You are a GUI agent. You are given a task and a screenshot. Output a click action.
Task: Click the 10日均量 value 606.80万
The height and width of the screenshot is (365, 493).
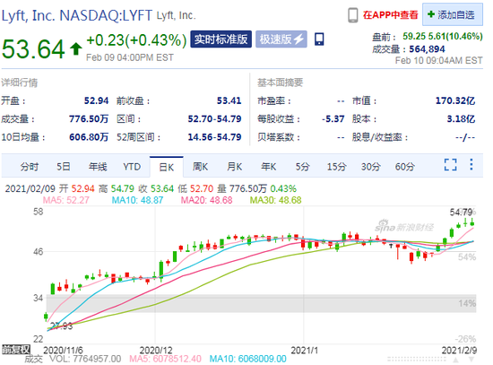point(89,137)
